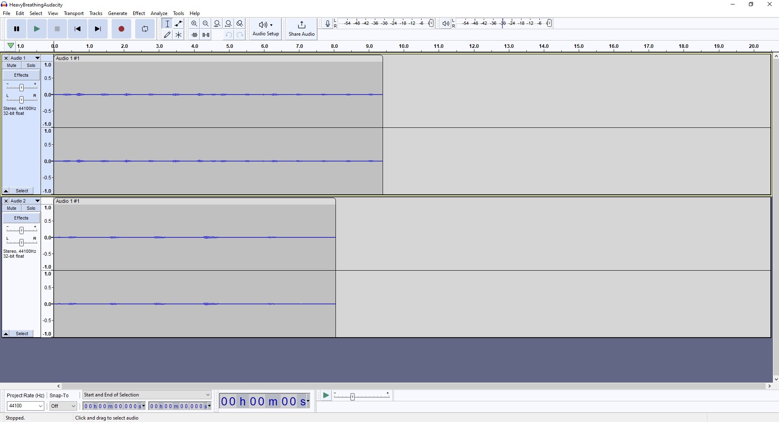Select the Envelope tool
779x422 pixels.
point(178,24)
